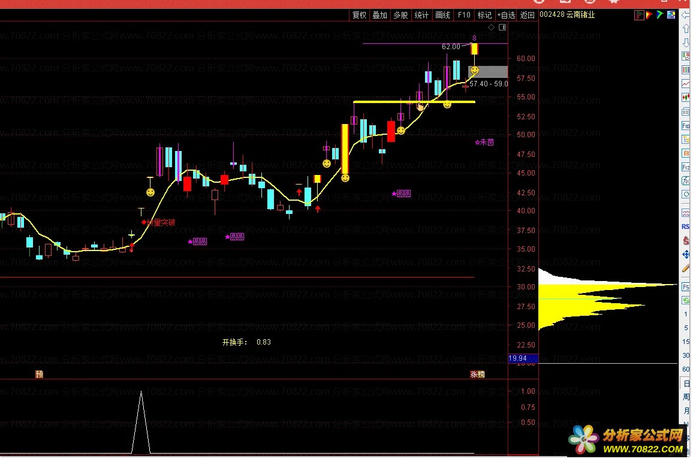Click the 朱茵 star annotation
Viewport: 693px width, 459px height.
[x=484, y=142]
